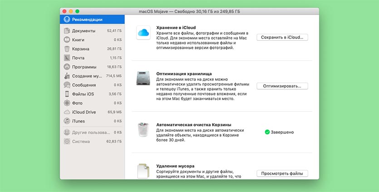
Task: Click the 1,15 ГБ size value
Action: pos(116,58)
